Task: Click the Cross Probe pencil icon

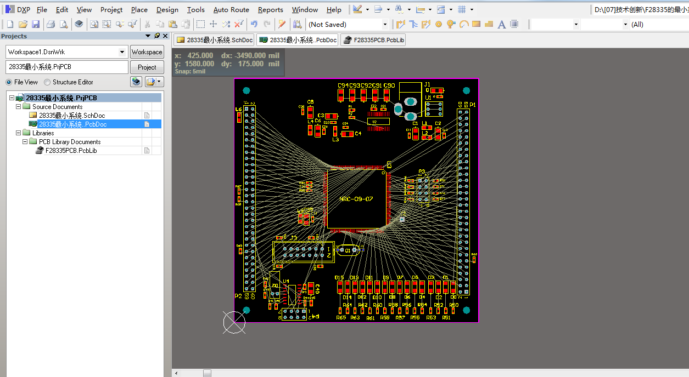Action: pyautogui.click(x=282, y=24)
